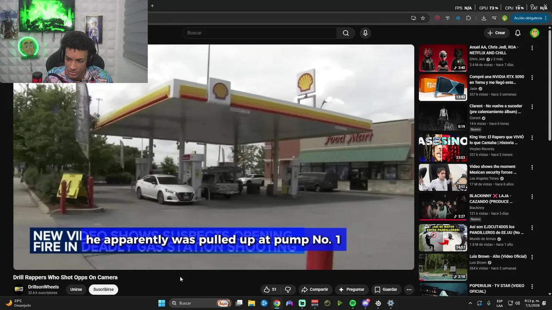Open Google Chrome from the taskbar

[277, 303]
